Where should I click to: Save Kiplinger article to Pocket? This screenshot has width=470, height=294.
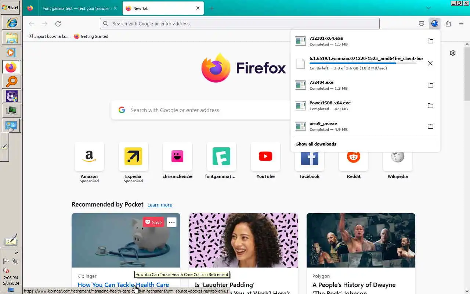[153, 222]
